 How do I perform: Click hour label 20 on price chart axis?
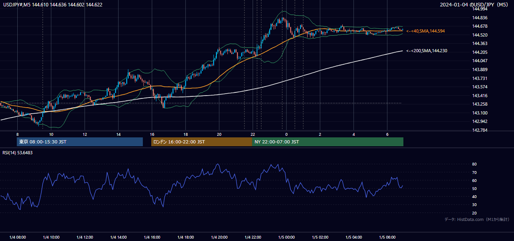(219, 134)
